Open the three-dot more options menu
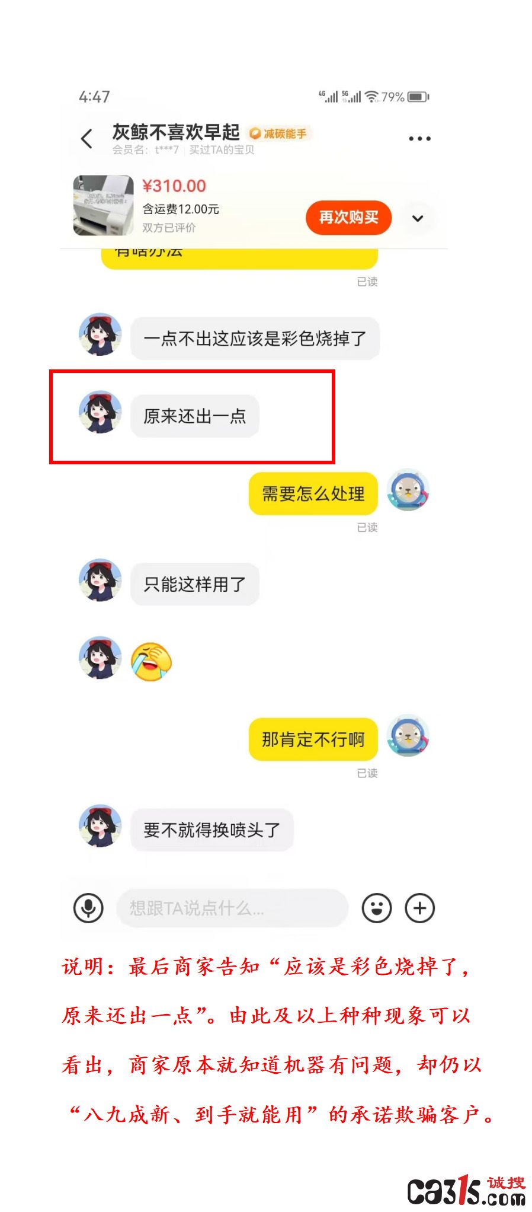The image size is (532, 1212). [419, 139]
